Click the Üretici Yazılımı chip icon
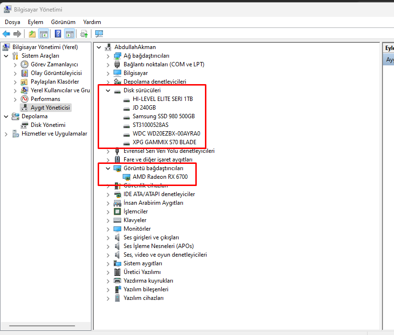The width and height of the screenshot is (394, 335). pos(117,272)
